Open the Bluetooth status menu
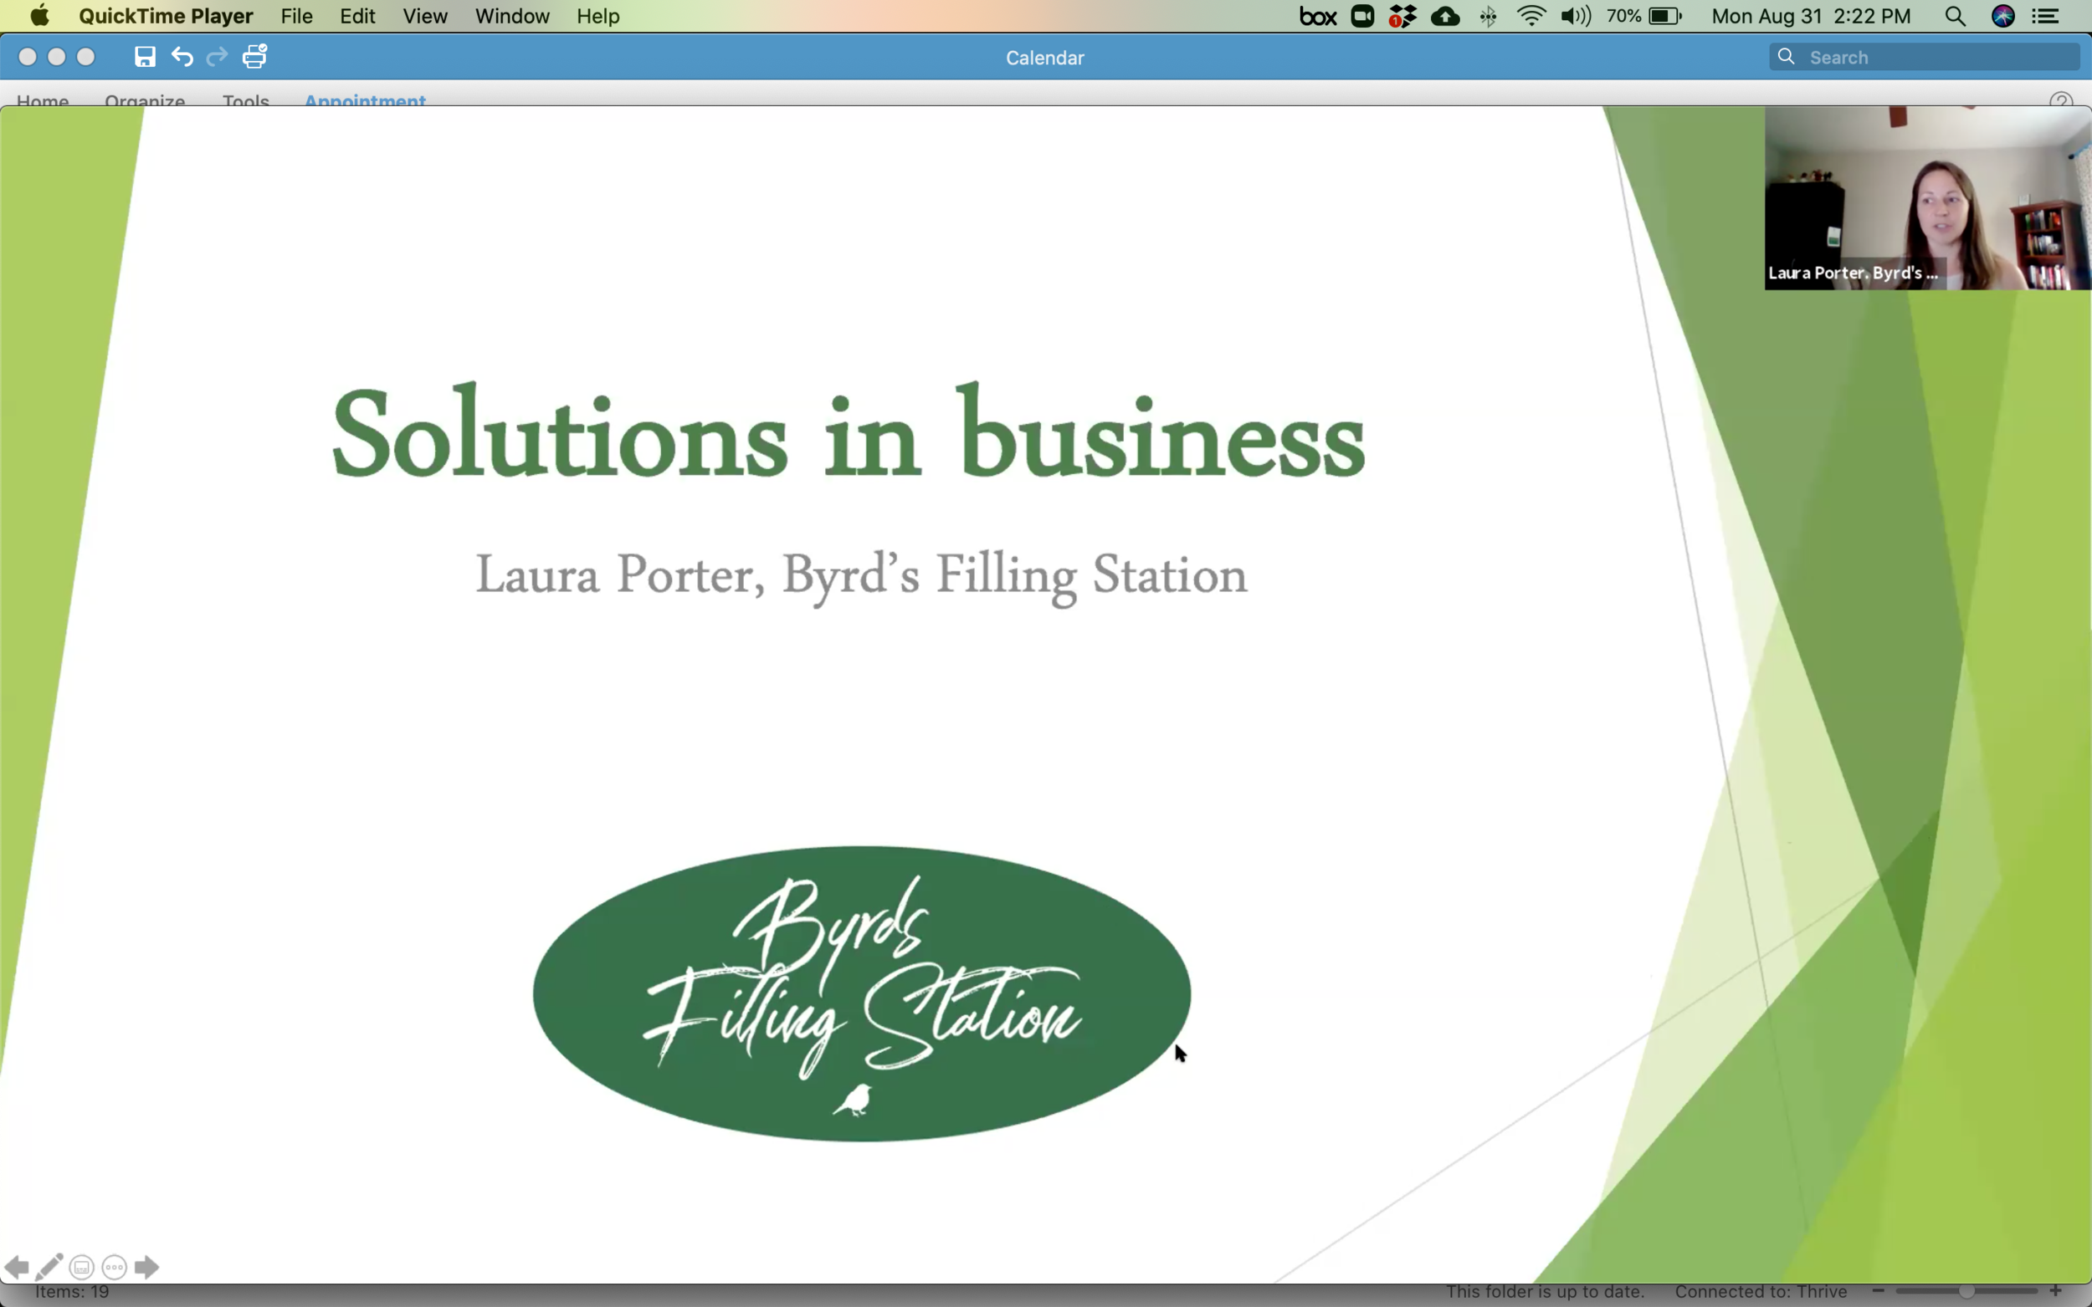Viewport: 2092px width, 1307px height. pos(1489,17)
